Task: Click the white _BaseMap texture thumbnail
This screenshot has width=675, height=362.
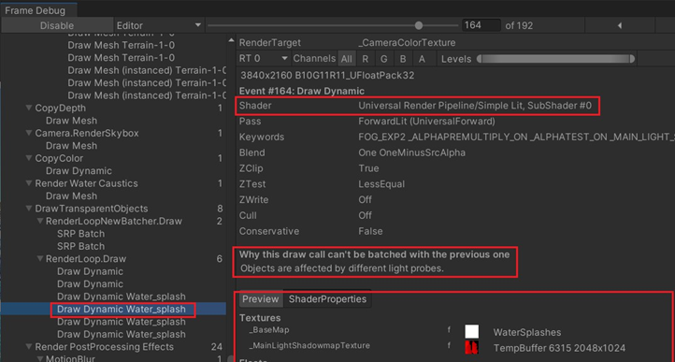Action: pyautogui.click(x=472, y=331)
